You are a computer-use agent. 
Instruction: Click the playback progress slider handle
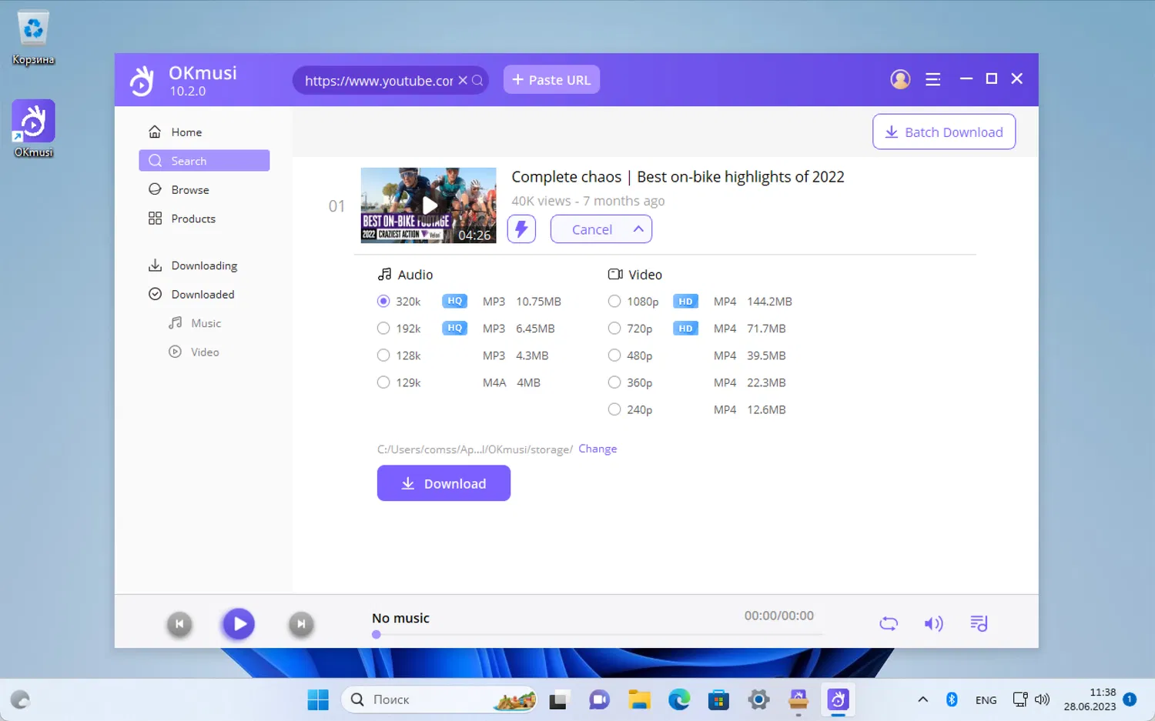point(377,635)
